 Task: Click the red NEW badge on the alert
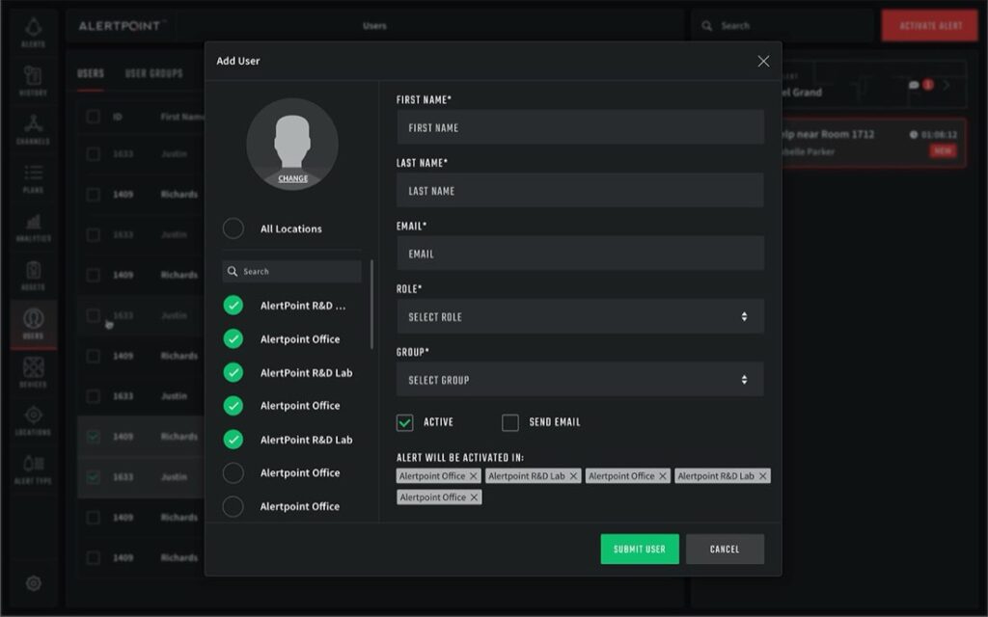coord(943,151)
